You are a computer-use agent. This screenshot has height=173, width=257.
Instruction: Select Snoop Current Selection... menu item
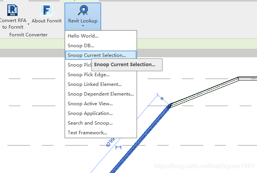(x=101, y=55)
